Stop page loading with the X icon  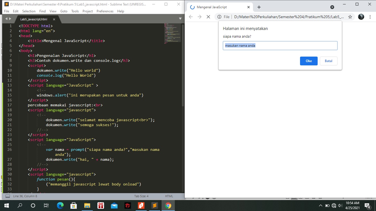(x=208, y=17)
